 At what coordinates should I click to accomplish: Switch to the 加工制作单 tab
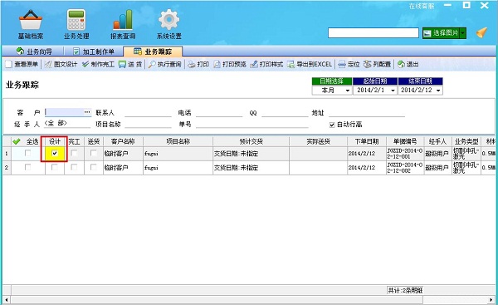click(94, 52)
